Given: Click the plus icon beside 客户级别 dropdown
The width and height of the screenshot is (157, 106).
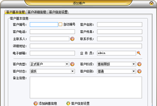Looking at the screenshot, I should (x=139, y=71).
